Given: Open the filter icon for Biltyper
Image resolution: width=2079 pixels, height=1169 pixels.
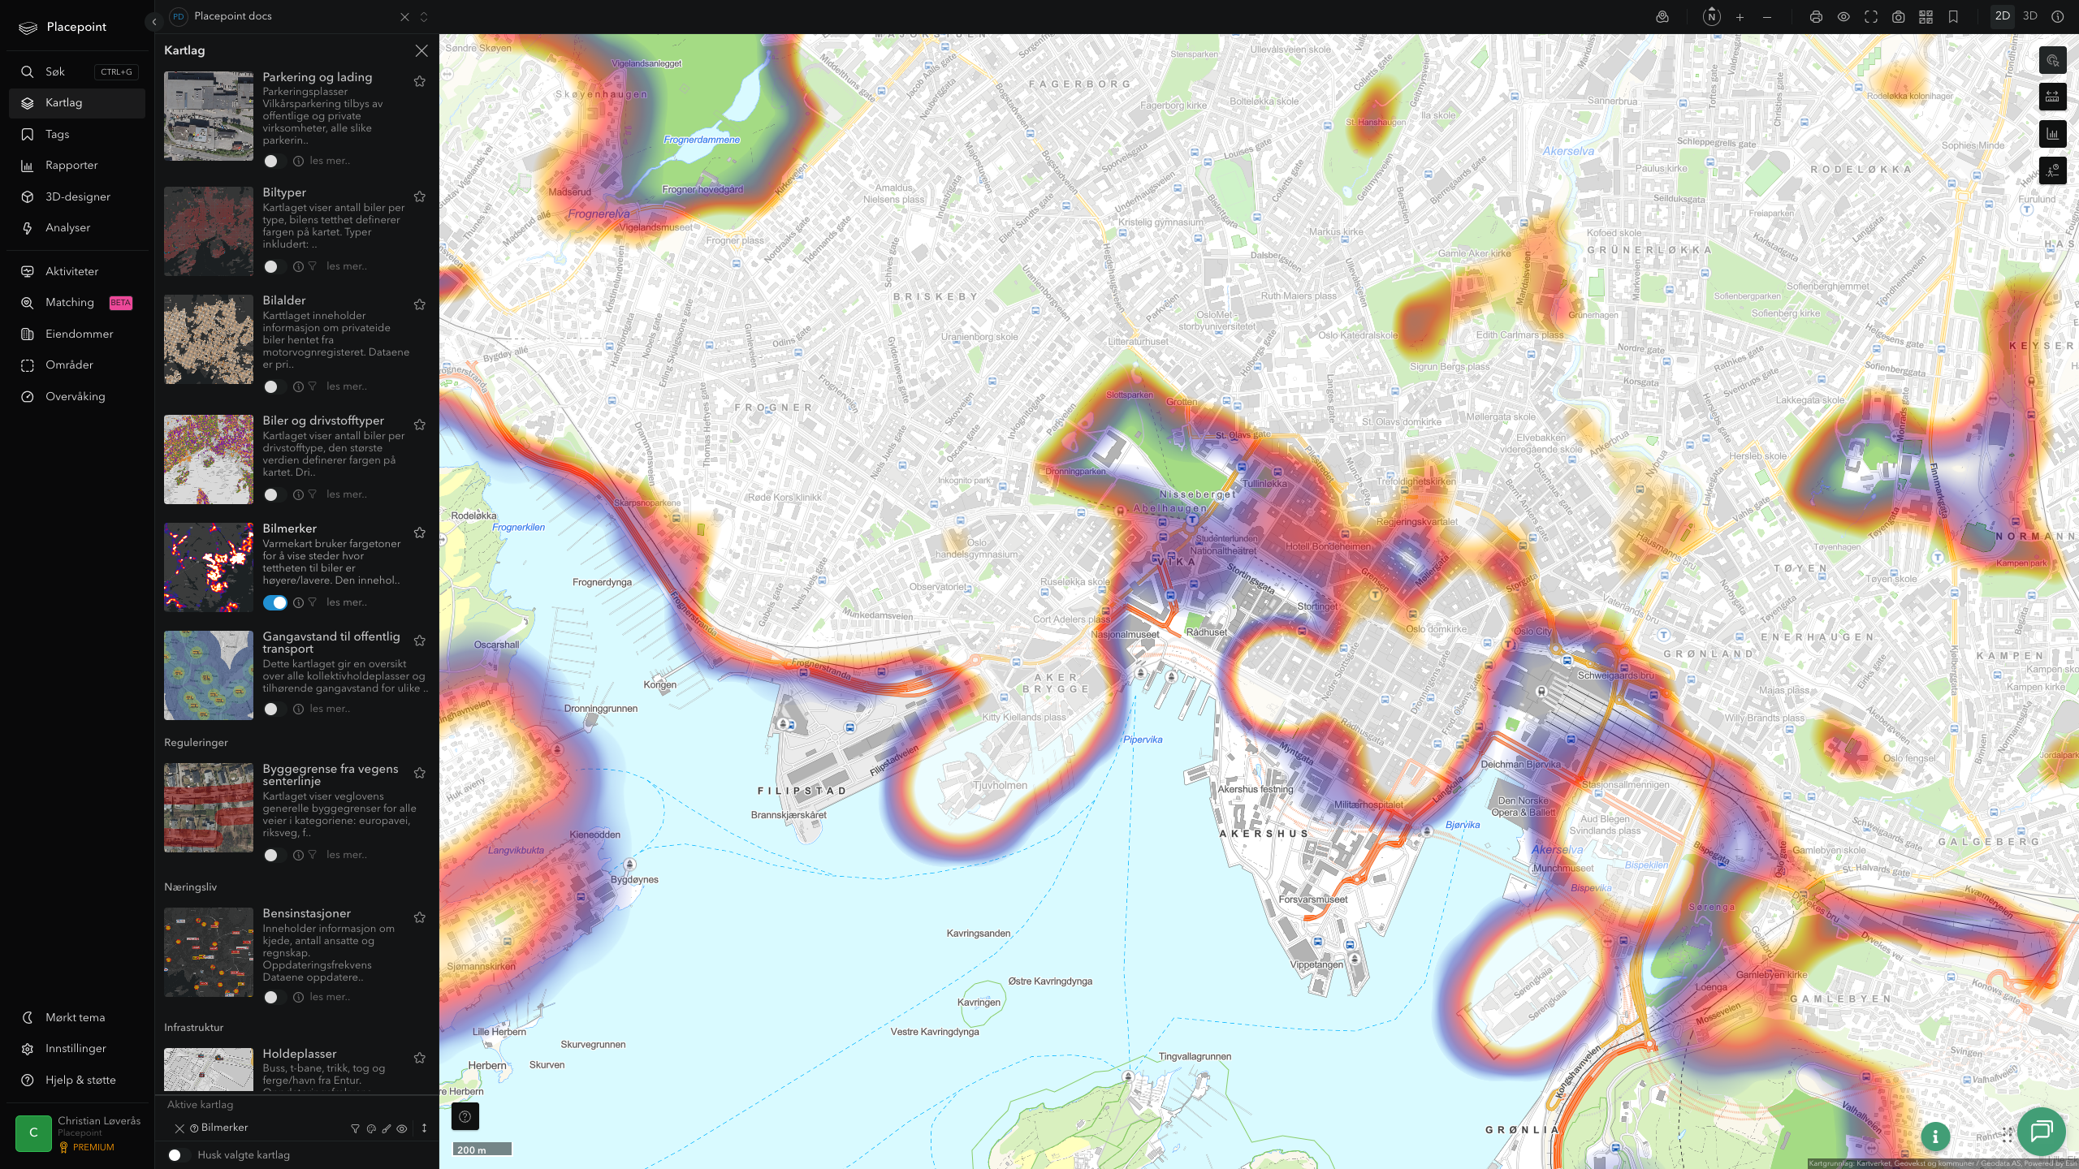Looking at the screenshot, I should pyautogui.click(x=313, y=266).
